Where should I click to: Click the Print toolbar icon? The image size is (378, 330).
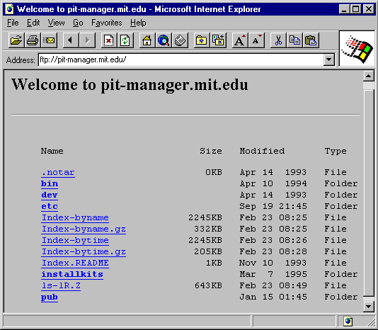(x=33, y=40)
